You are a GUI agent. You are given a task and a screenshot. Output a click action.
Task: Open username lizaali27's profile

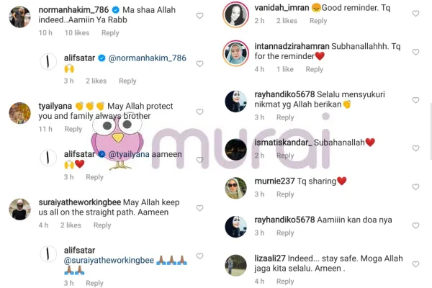click(x=270, y=258)
